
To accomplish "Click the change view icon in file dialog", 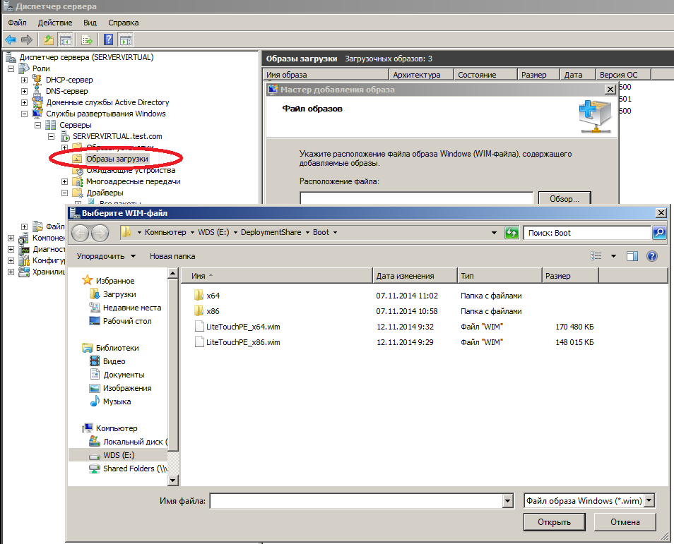I will (x=596, y=256).
